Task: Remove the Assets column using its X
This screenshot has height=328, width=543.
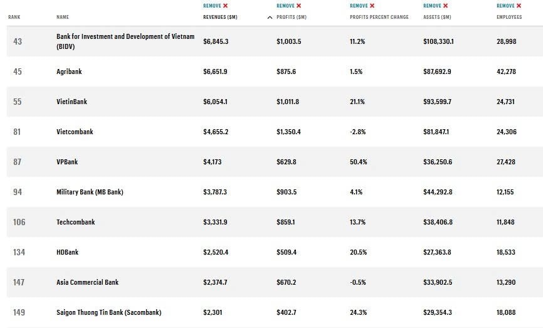Action: pos(445,6)
